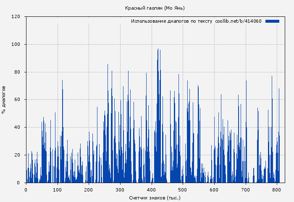The image size is (294, 202).
Task: Click the 700 tick label on x-axis
Action: 246,190
